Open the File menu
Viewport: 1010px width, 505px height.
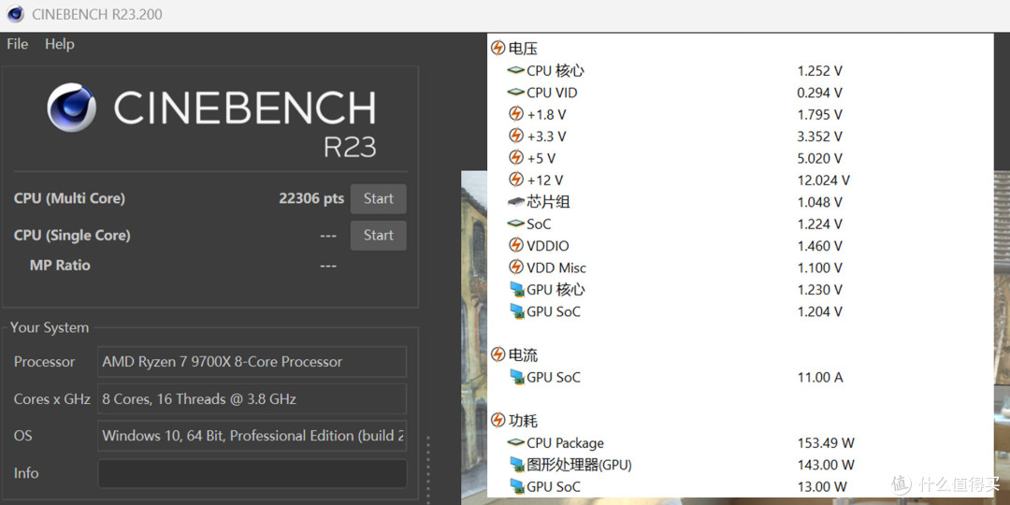[18, 45]
